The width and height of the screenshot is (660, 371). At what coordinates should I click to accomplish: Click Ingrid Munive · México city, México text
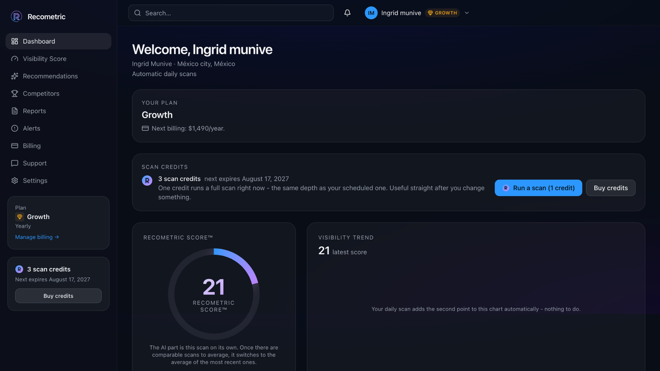184,64
